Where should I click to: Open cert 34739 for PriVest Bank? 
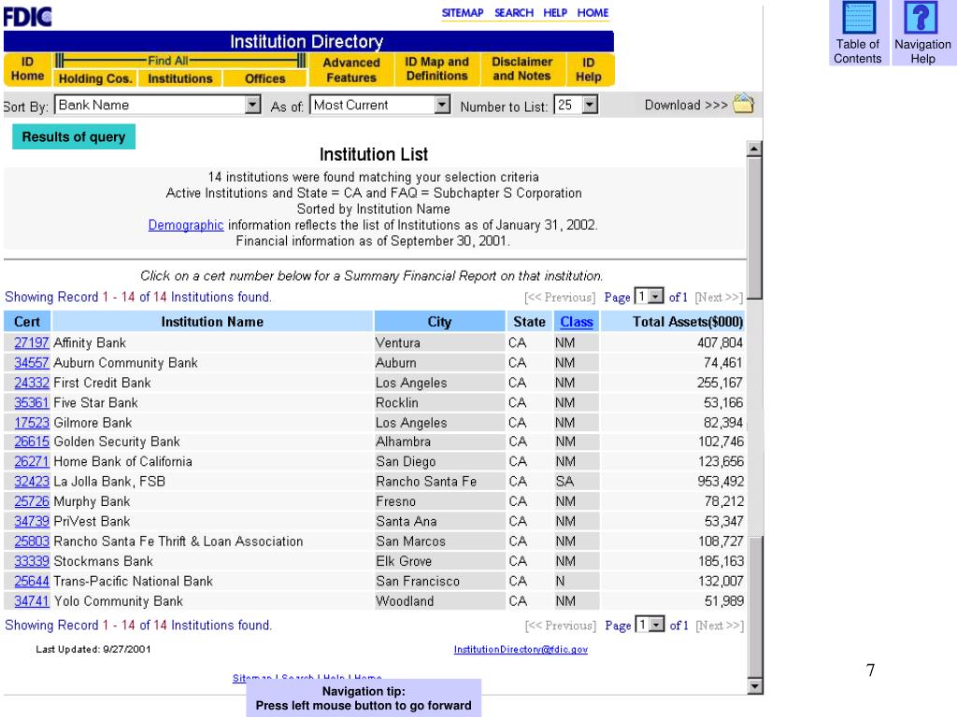tap(31, 521)
